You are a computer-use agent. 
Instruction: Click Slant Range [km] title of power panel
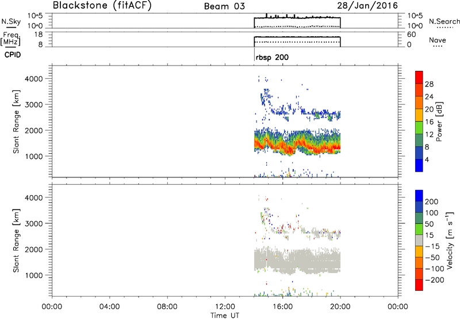(16, 121)
